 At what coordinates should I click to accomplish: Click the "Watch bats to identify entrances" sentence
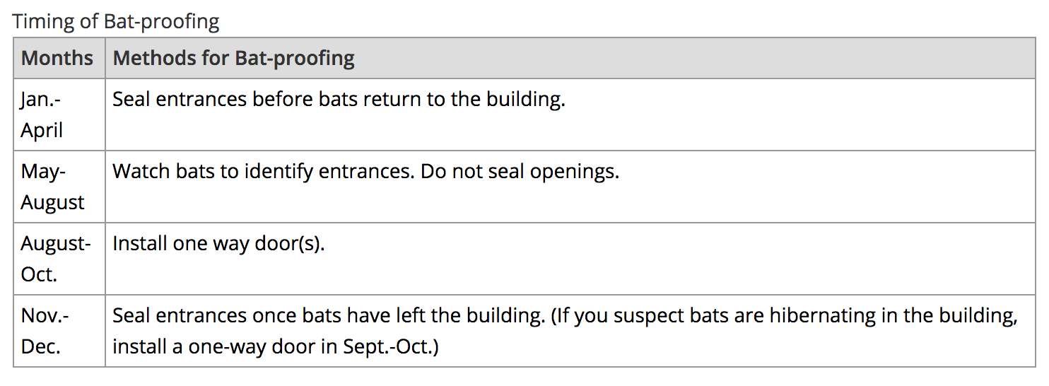pyautogui.click(x=262, y=171)
